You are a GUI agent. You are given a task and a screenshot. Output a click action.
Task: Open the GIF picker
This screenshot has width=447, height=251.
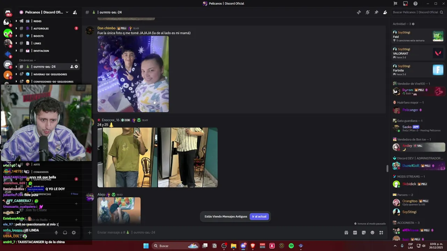[355, 233]
